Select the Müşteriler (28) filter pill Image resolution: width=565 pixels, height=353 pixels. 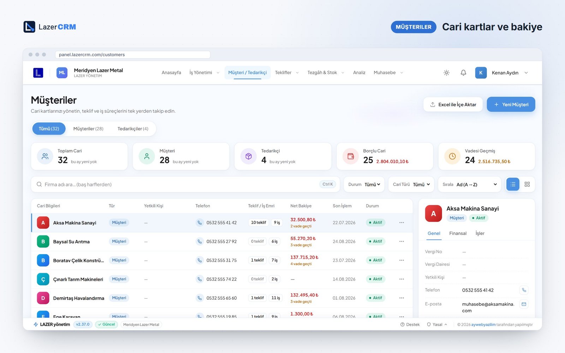point(88,129)
